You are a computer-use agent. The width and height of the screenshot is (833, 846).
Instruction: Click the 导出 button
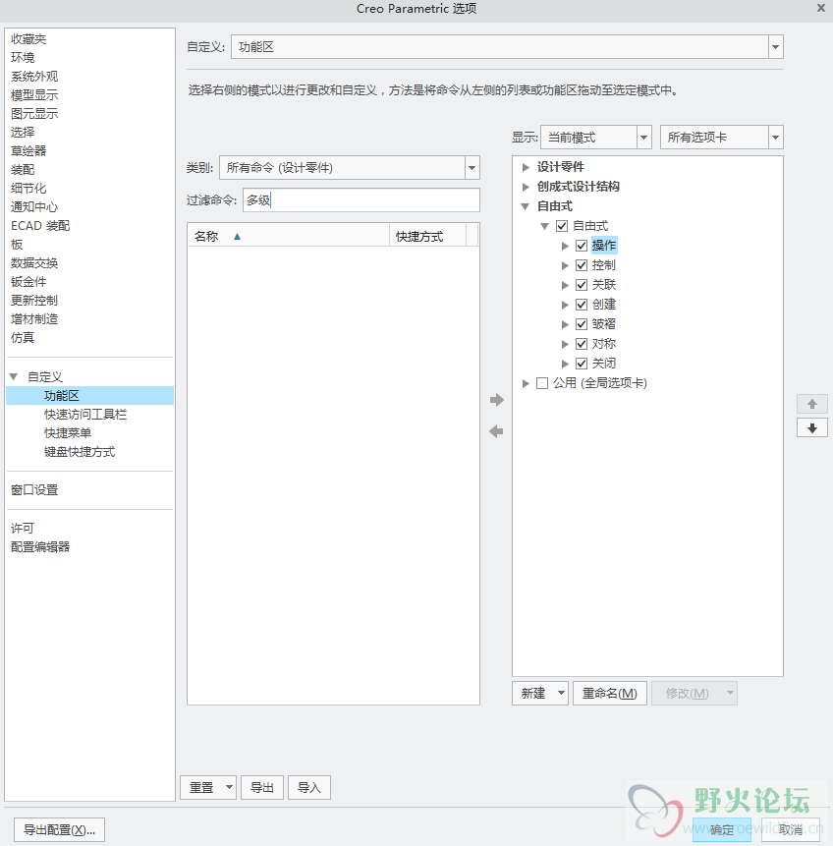coord(262,787)
